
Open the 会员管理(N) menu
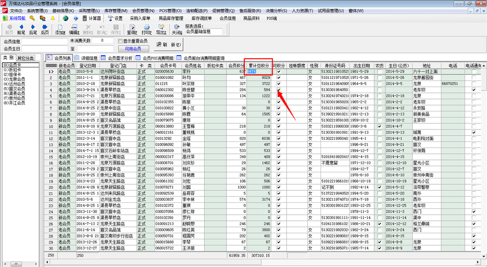coord(143,10)
